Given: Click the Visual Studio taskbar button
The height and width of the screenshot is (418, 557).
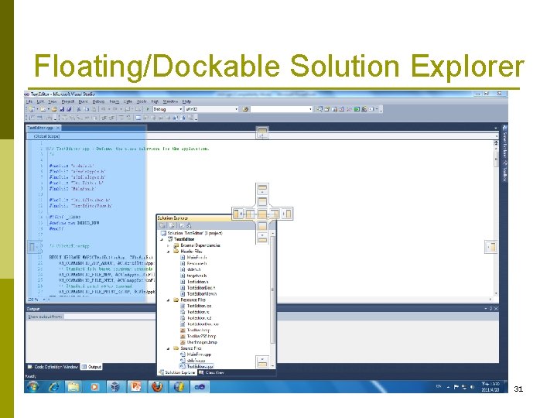Looking at the screenshot, I should [200, 386].
